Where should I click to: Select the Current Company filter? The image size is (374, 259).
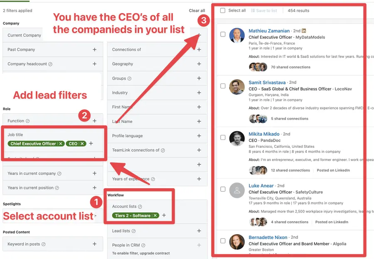[23, 35]
